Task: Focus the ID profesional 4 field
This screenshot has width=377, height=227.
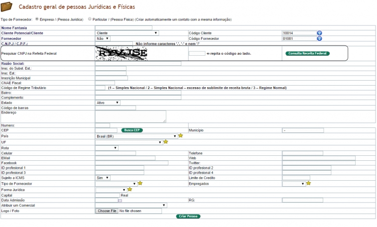Action: point(307,173)
